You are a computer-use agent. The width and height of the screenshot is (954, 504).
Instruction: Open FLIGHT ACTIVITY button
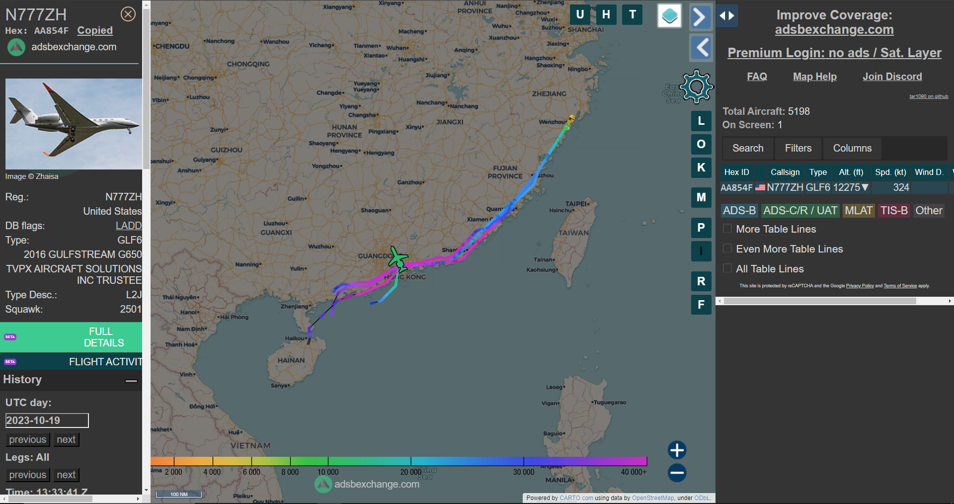pos(71,361)
